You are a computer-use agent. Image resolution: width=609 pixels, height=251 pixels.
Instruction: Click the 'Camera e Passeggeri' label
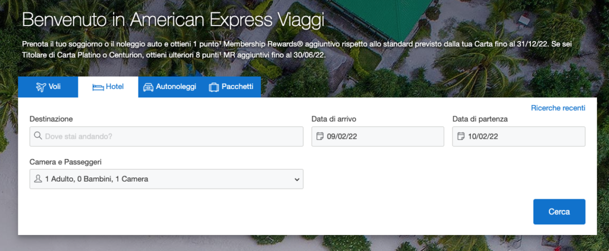pos(65,162)
